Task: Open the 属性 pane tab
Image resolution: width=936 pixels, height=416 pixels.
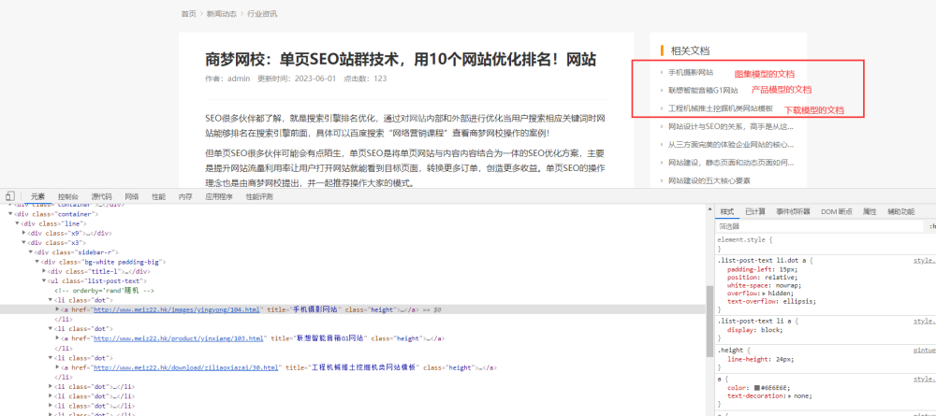Action: (870, 211)
